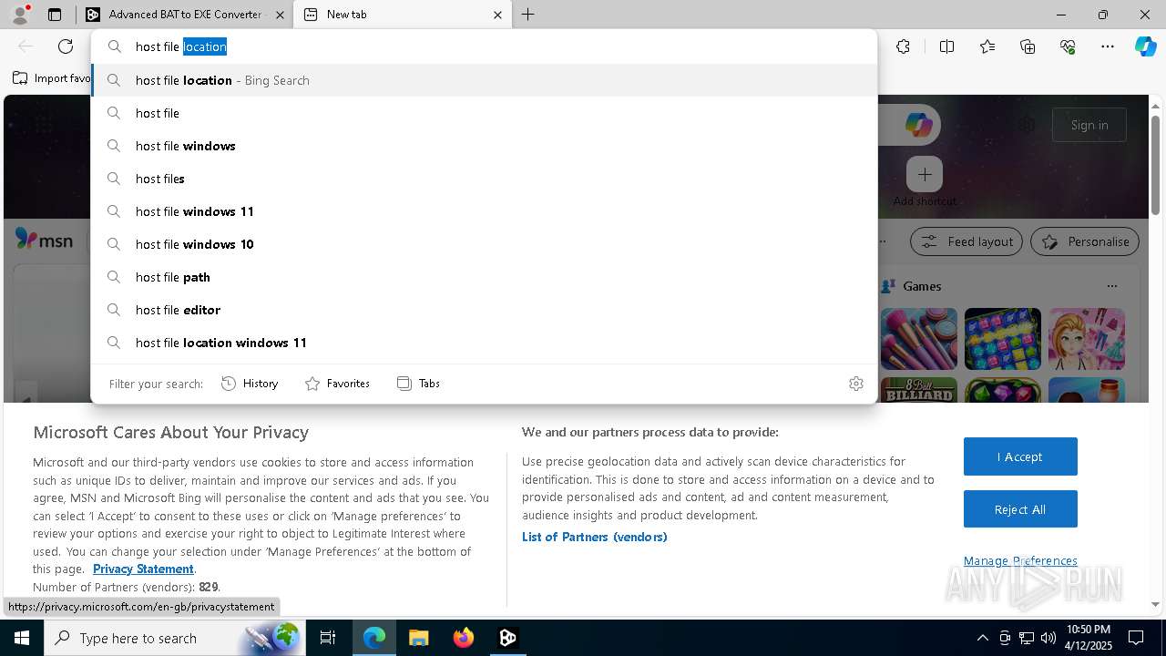Switch to Advanced BAT to EXE Converter tab

pos(183,15)
